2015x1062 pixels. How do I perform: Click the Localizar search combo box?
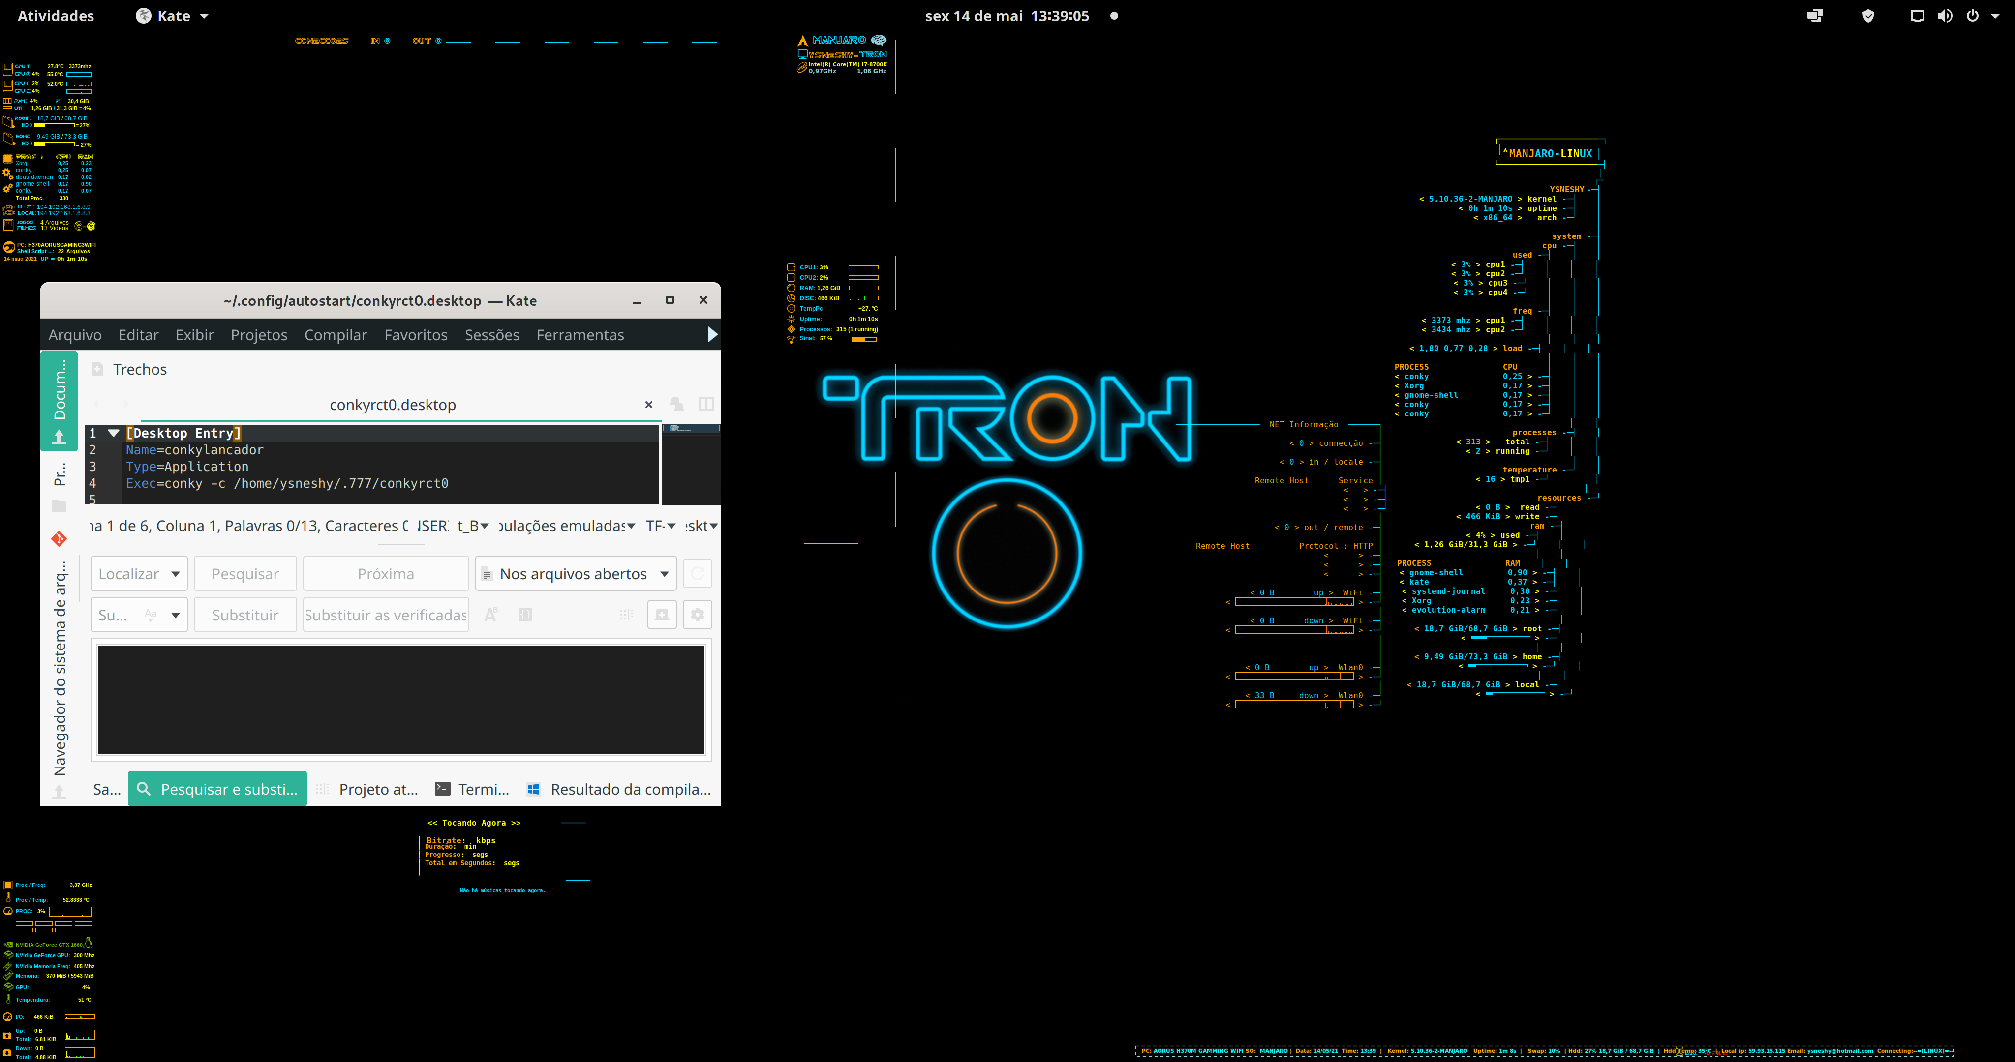click(x=138, y=573)
